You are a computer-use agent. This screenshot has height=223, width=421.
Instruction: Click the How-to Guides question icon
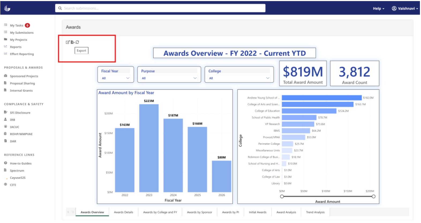pyautogui.click(x=5, y=163)
